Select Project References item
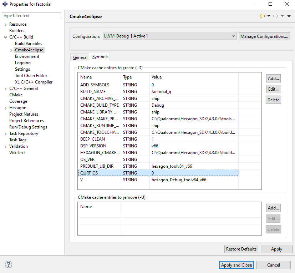The image size is (295, 273). pos(26,121)
